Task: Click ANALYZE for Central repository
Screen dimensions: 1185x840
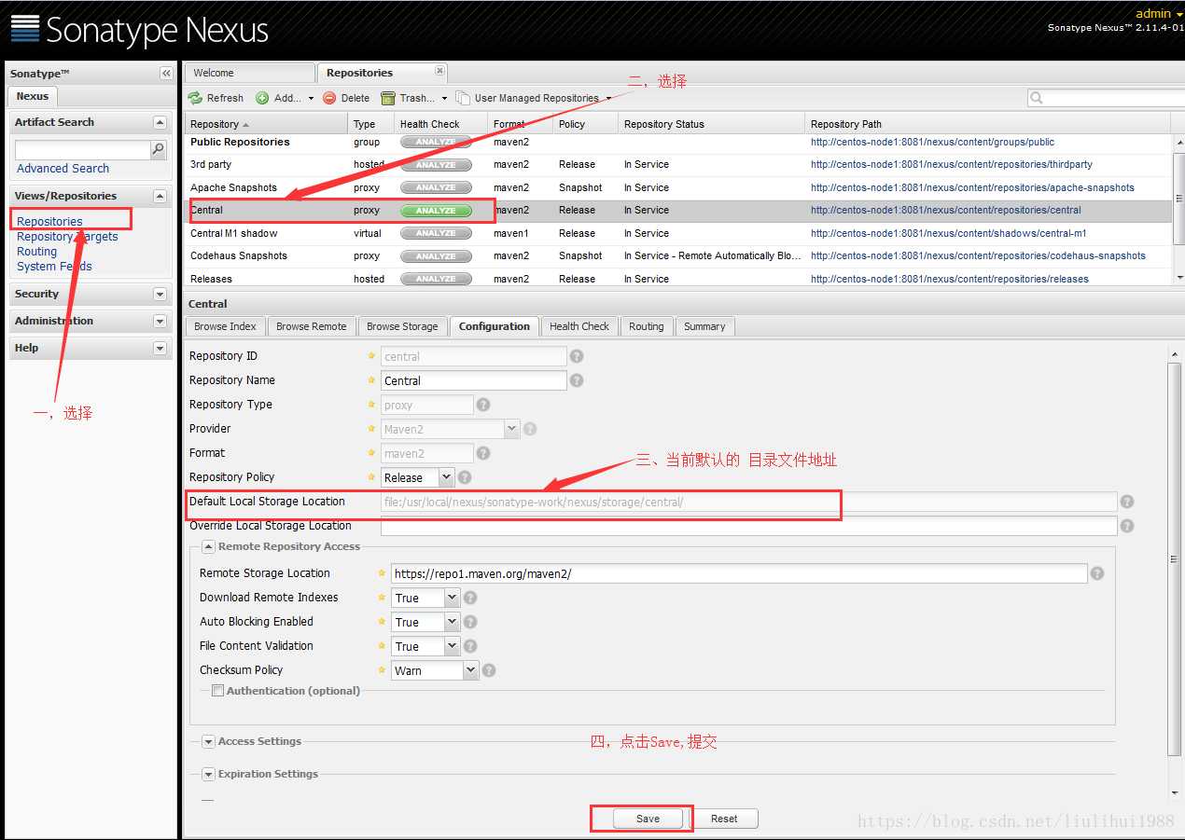Action: 436,211
